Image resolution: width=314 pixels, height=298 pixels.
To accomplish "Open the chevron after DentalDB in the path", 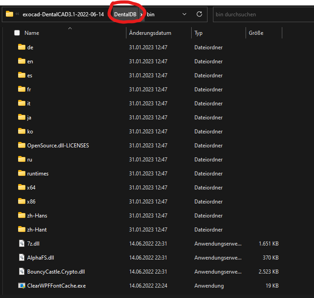I will [x=141, y=14].
